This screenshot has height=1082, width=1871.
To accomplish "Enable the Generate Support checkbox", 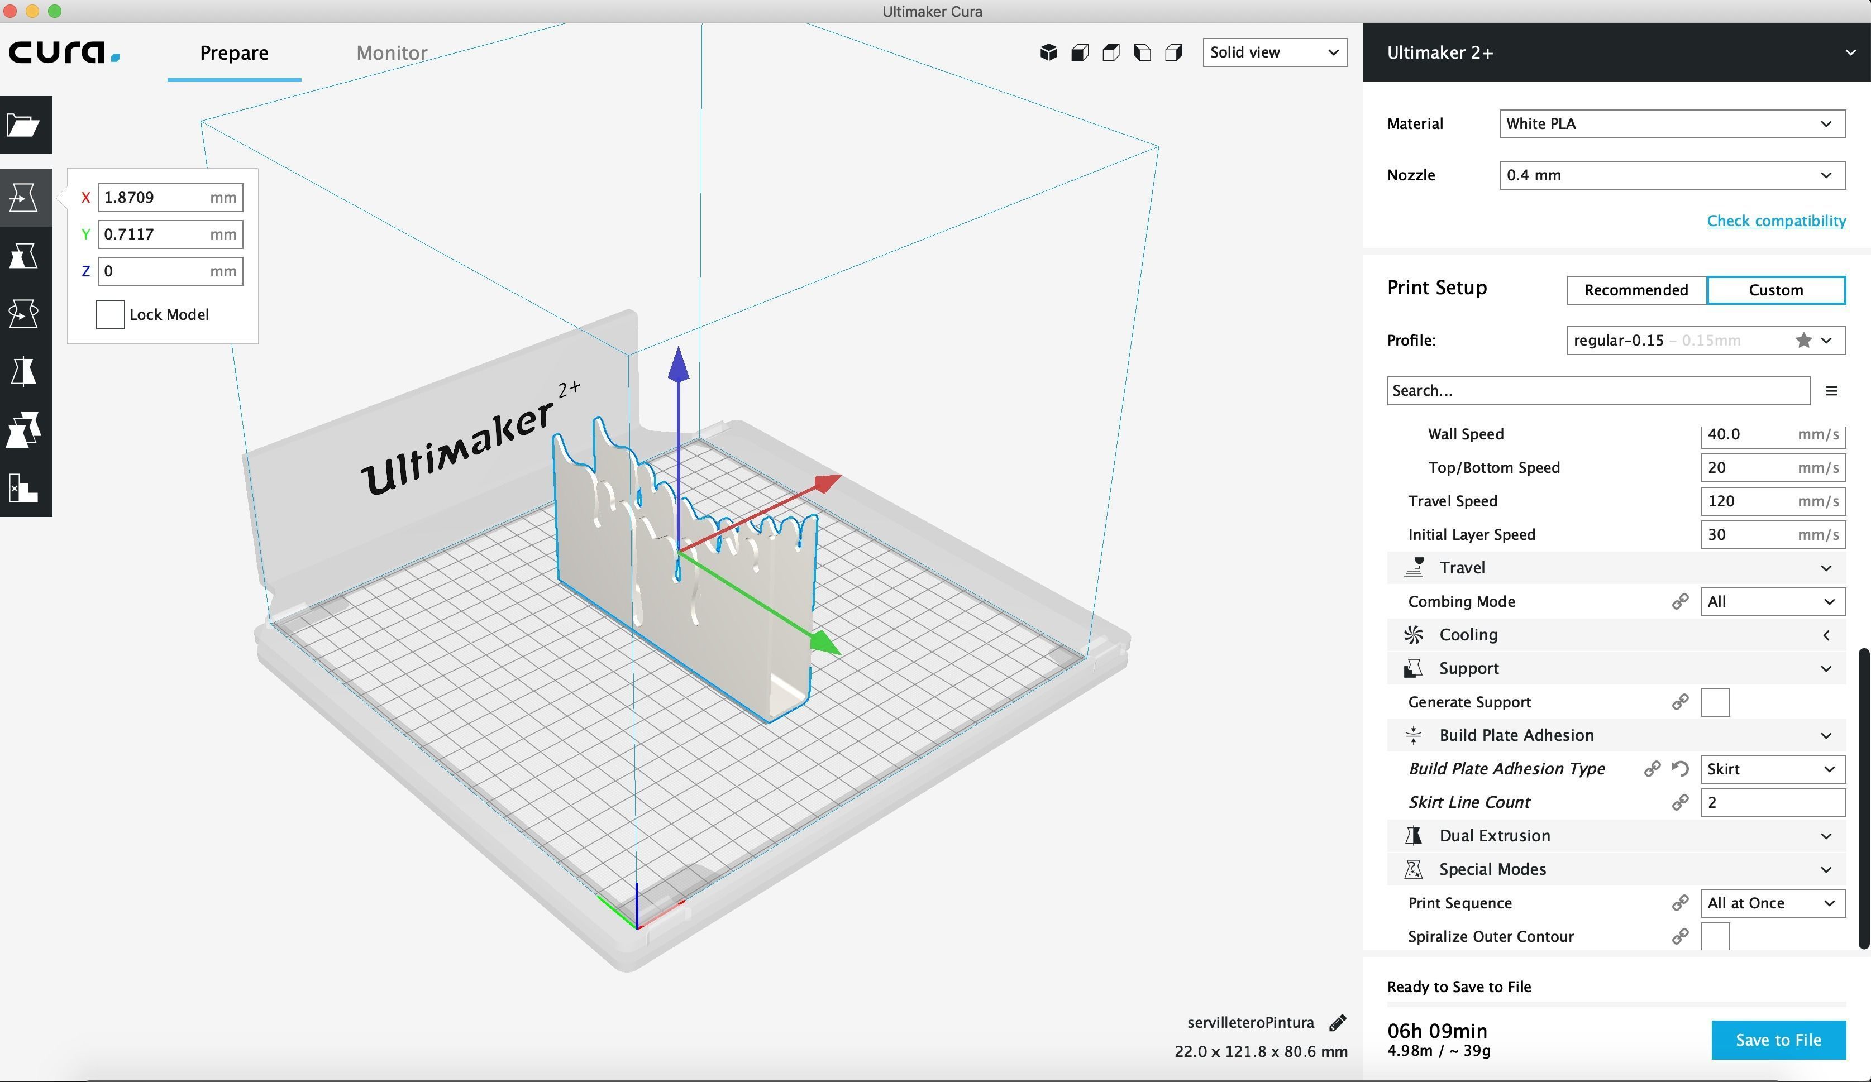I will pos(1715,702).
